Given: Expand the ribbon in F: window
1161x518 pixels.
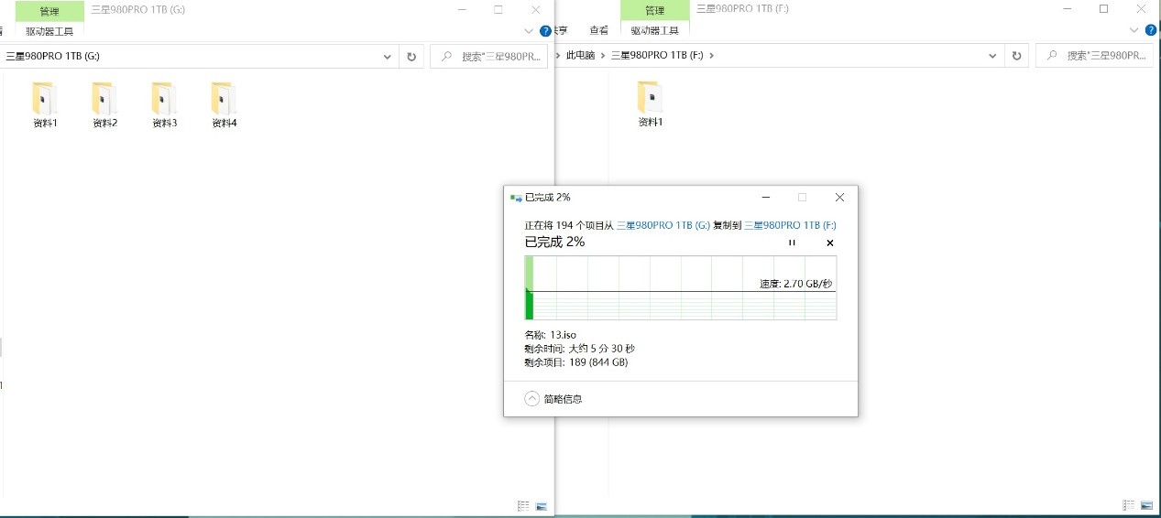Looking at the screenshot, I should click(1134, 31).
